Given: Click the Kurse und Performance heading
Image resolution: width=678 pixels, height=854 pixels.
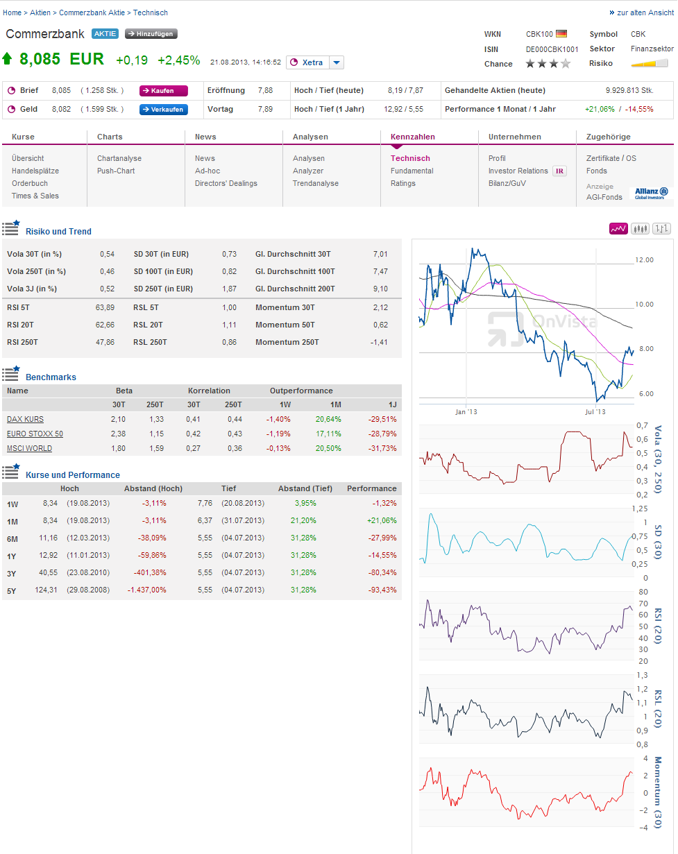Looking at the screenshot, I should pos(73,475).
